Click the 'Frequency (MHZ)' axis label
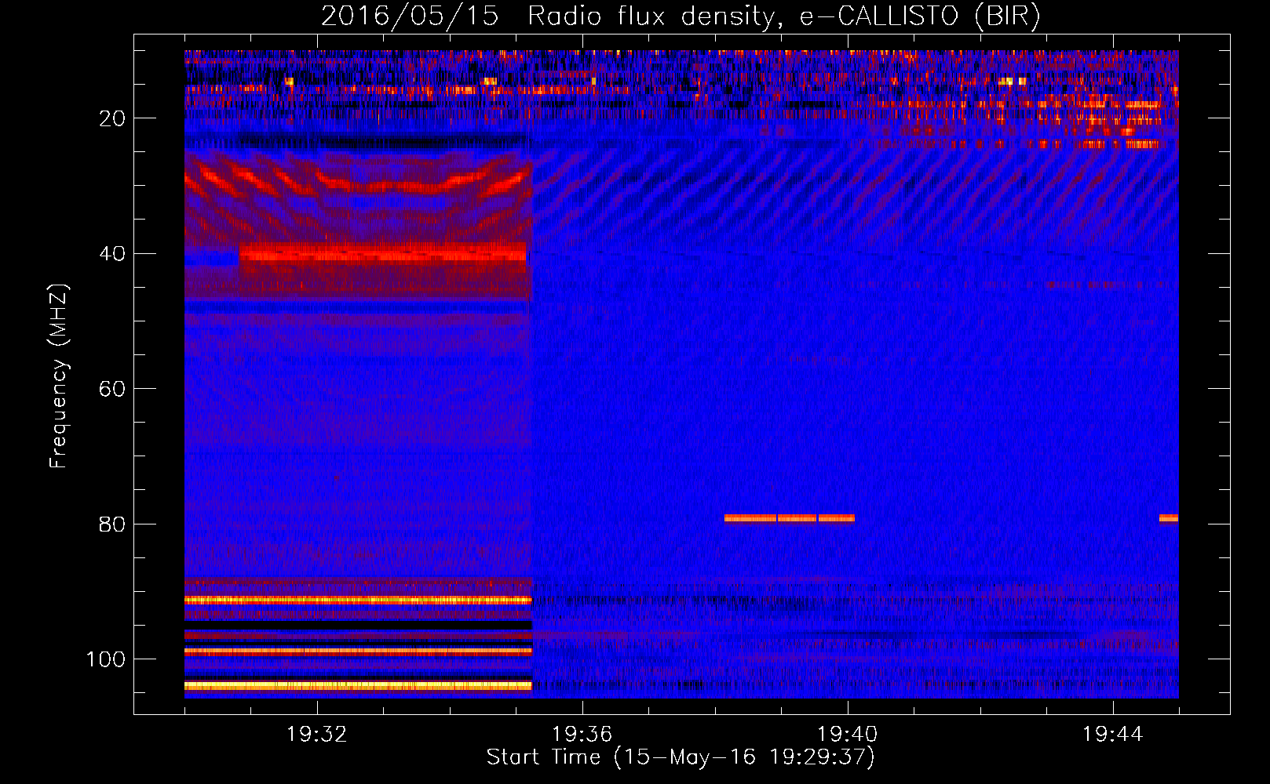Image resolution: width=1270 pixels, height=784 pixels. click(x=59, y=376)
